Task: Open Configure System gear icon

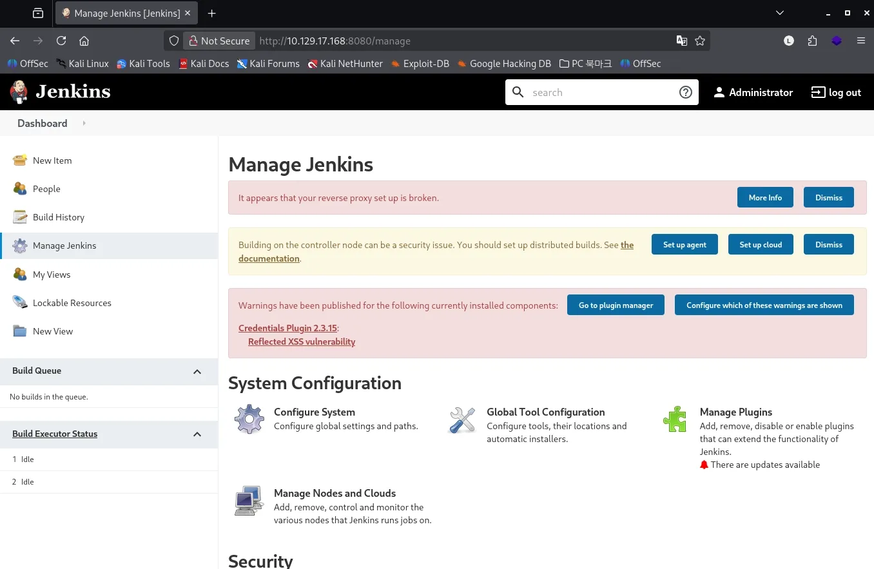Action: click(249, 420)
